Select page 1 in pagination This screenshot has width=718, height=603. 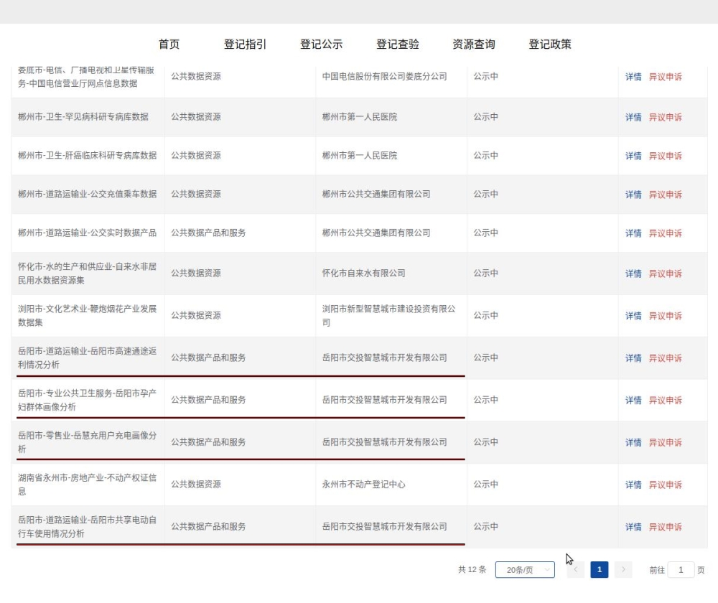tap(599, 570)
